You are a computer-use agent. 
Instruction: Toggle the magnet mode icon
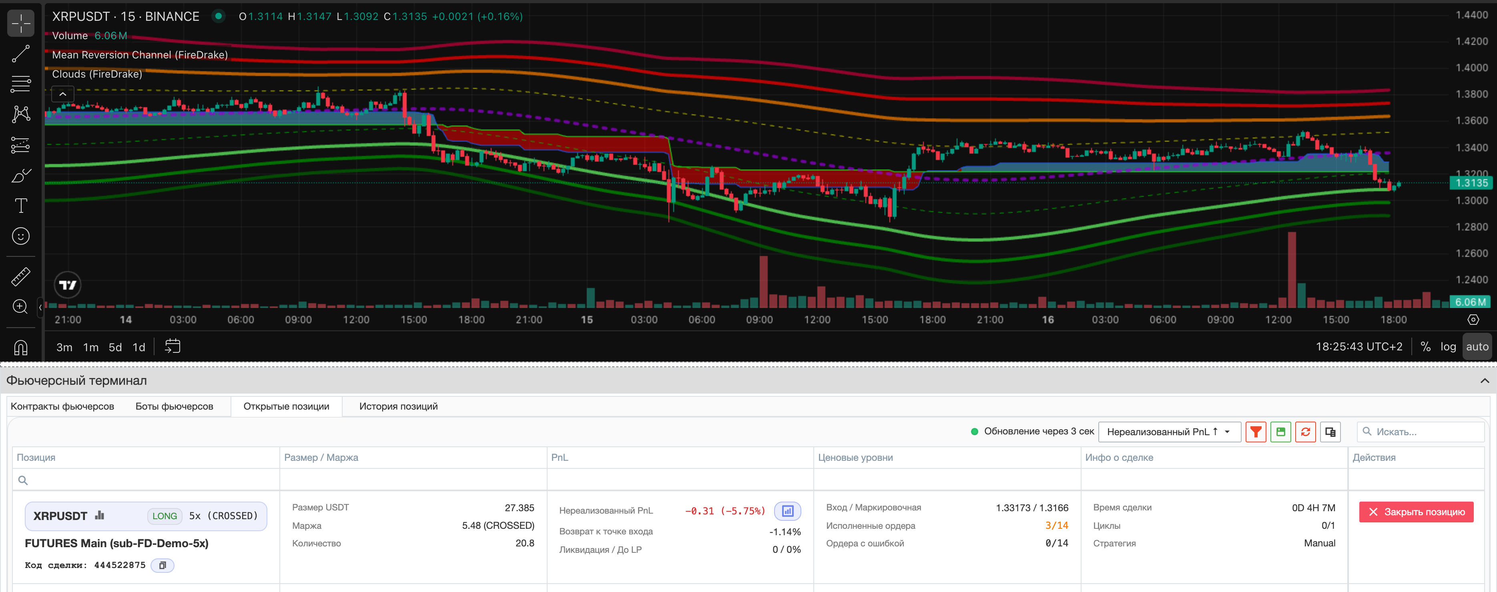[21, 348]
